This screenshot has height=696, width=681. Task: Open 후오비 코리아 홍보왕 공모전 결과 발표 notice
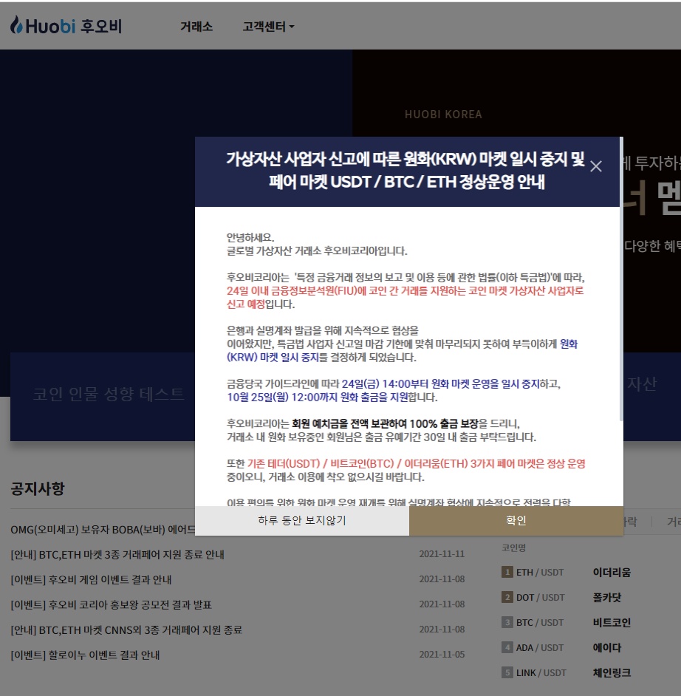coord(112,605)
